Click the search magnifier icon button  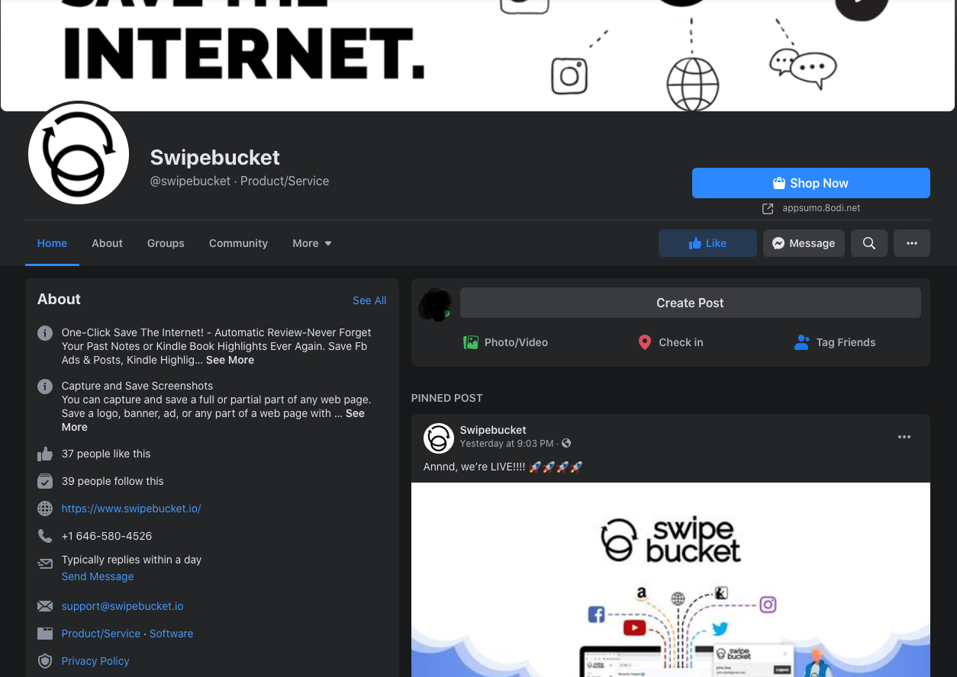pos(868,243)
